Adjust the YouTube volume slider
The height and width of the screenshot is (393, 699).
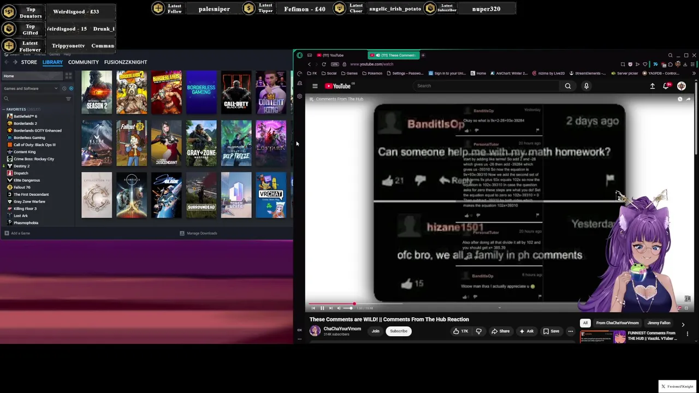(x=348, y=308)
